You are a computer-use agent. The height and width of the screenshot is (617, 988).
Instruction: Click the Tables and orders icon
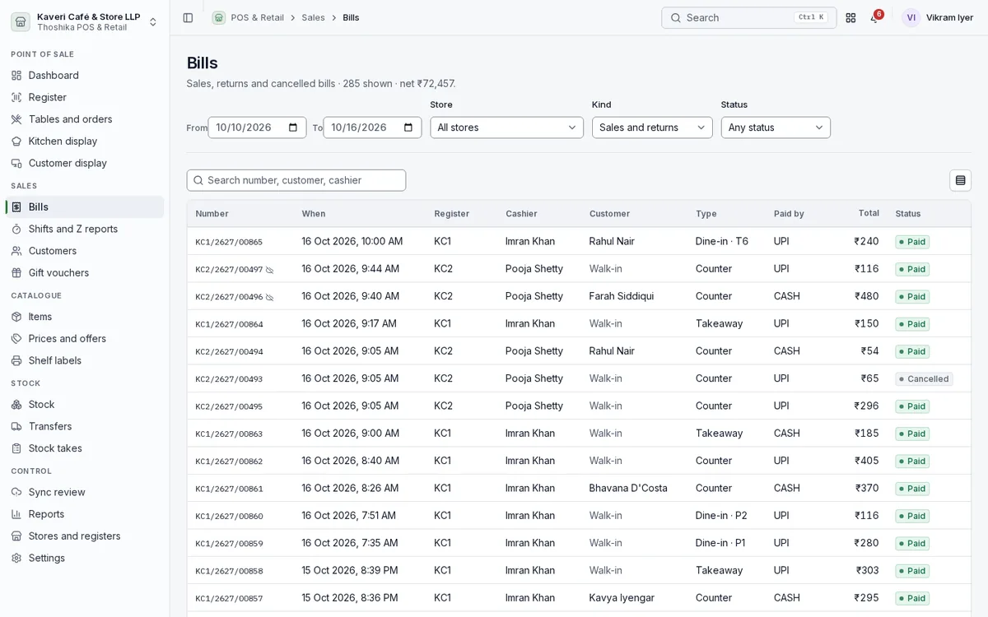coord(16,119)
